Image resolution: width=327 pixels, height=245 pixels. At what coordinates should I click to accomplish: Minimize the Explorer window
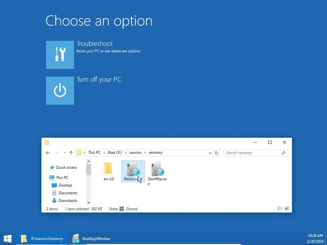point(255,142)
